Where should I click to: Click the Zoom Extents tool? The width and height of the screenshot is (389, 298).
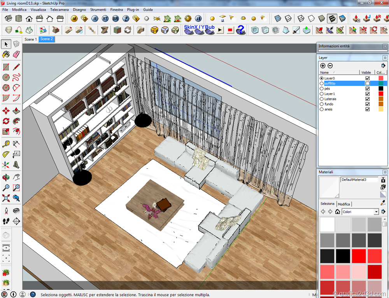[6, 199]
